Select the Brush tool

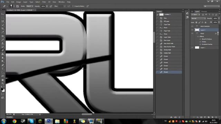coord(2,40)
